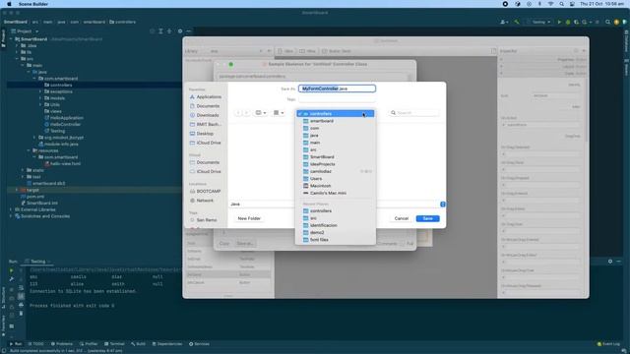630x354 pixels.
Task: Select HelloController class in tree
Action: (x=62, y=125)
